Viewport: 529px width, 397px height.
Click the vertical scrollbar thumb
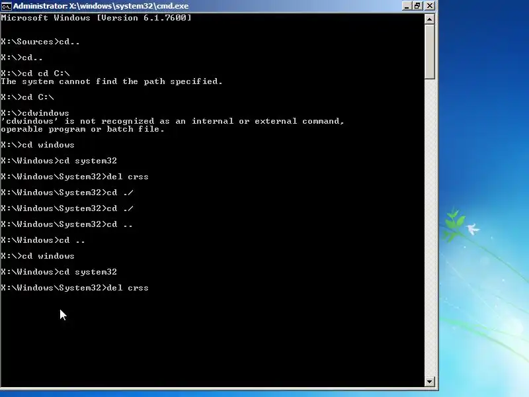coord(429,52)
